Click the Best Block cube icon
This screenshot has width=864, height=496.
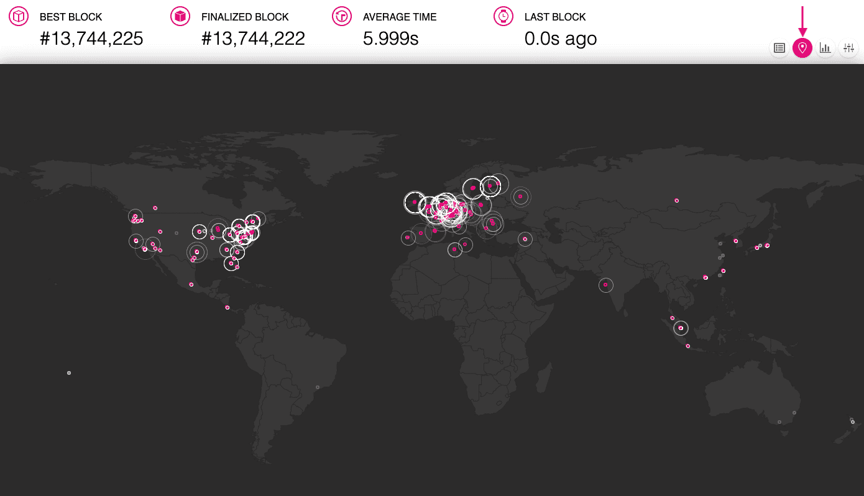click(18, 16)
